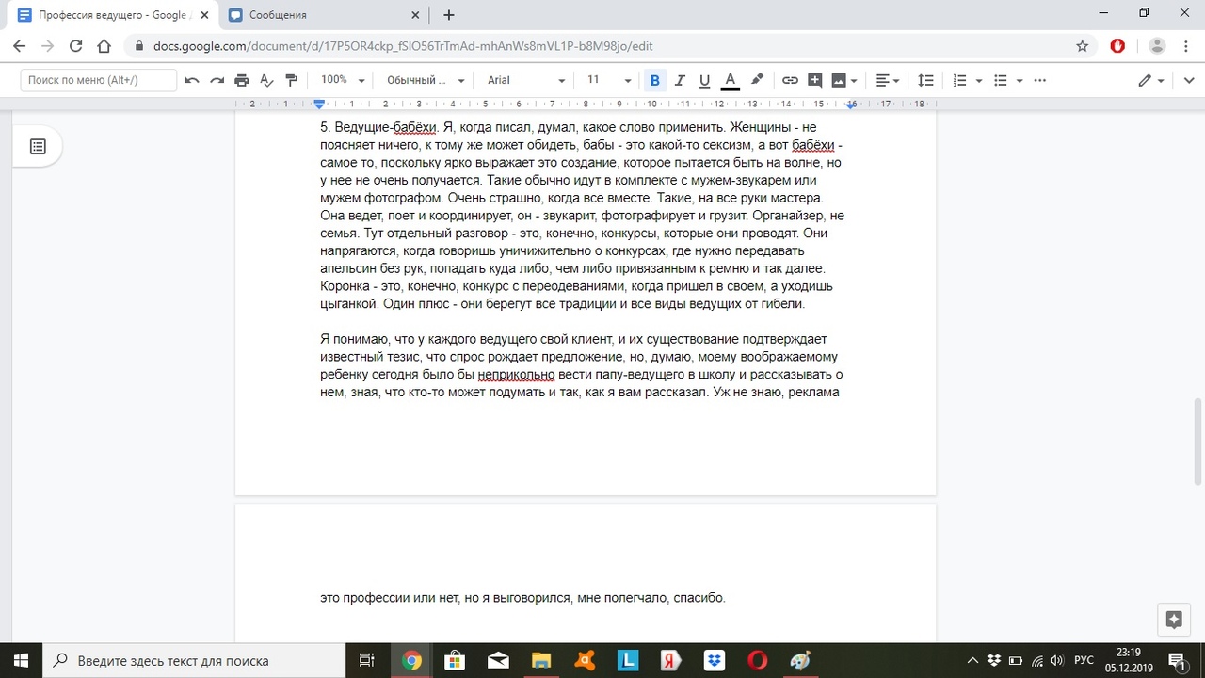Image resolution: width=1205 pixels, height=678 pixels.
Task: Open the insert image dropdown
Action: (844, 80)
